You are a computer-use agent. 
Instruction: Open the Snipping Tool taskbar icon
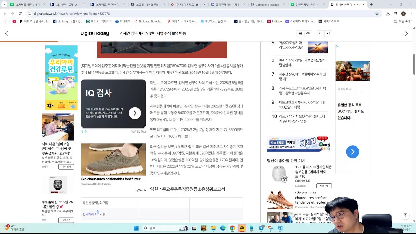270,228
